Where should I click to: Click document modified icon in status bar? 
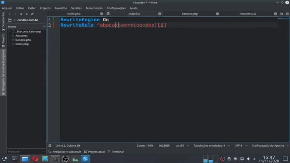pyautogui.click(x=50, y=146)
